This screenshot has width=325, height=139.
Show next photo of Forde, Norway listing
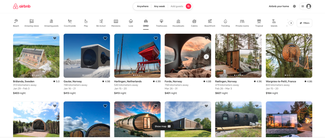pyautogui.click(x=206, y=57)
